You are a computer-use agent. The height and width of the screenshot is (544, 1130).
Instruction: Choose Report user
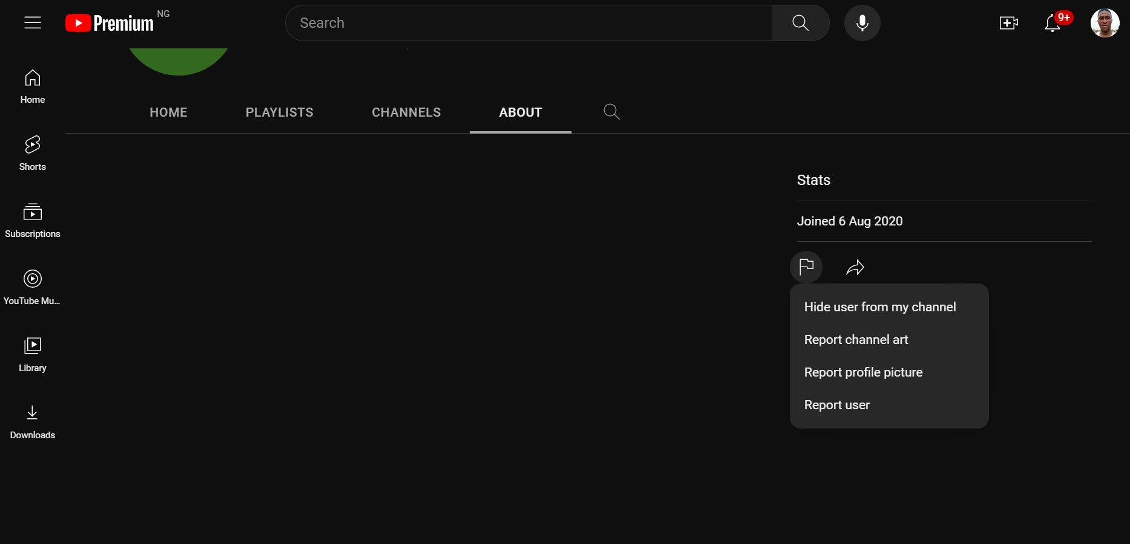(x=889, y=405)
